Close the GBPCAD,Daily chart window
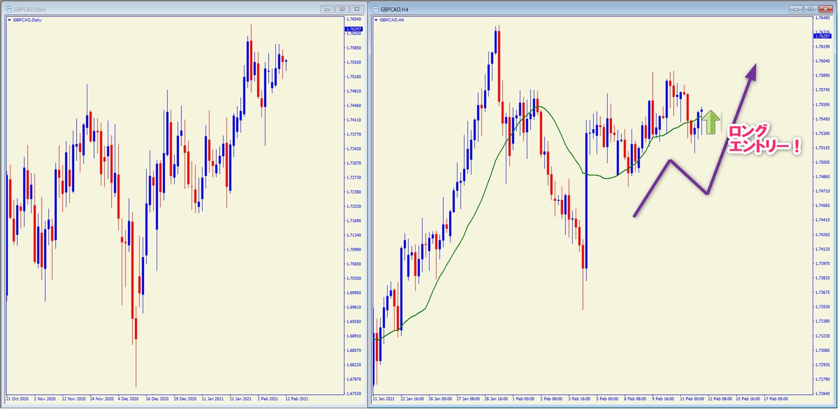Image resolution: width=838 pixels, height=409 pixels. pos(357,9)
